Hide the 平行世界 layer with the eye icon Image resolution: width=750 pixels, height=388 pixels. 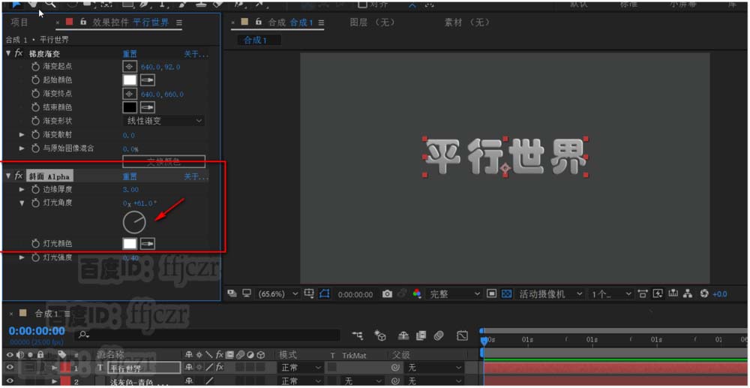[x=9, y=368]
